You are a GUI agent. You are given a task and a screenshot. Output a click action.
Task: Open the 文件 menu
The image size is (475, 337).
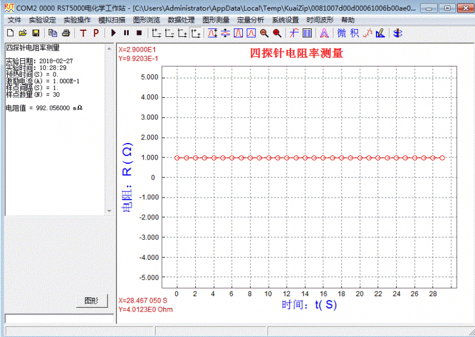click(x=14, y=20)
